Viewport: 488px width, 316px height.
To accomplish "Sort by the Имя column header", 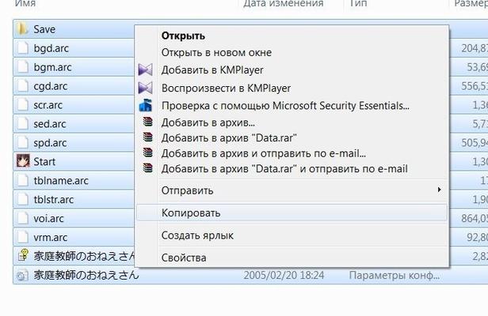I will pyautogui.click(x=25, y=3).
